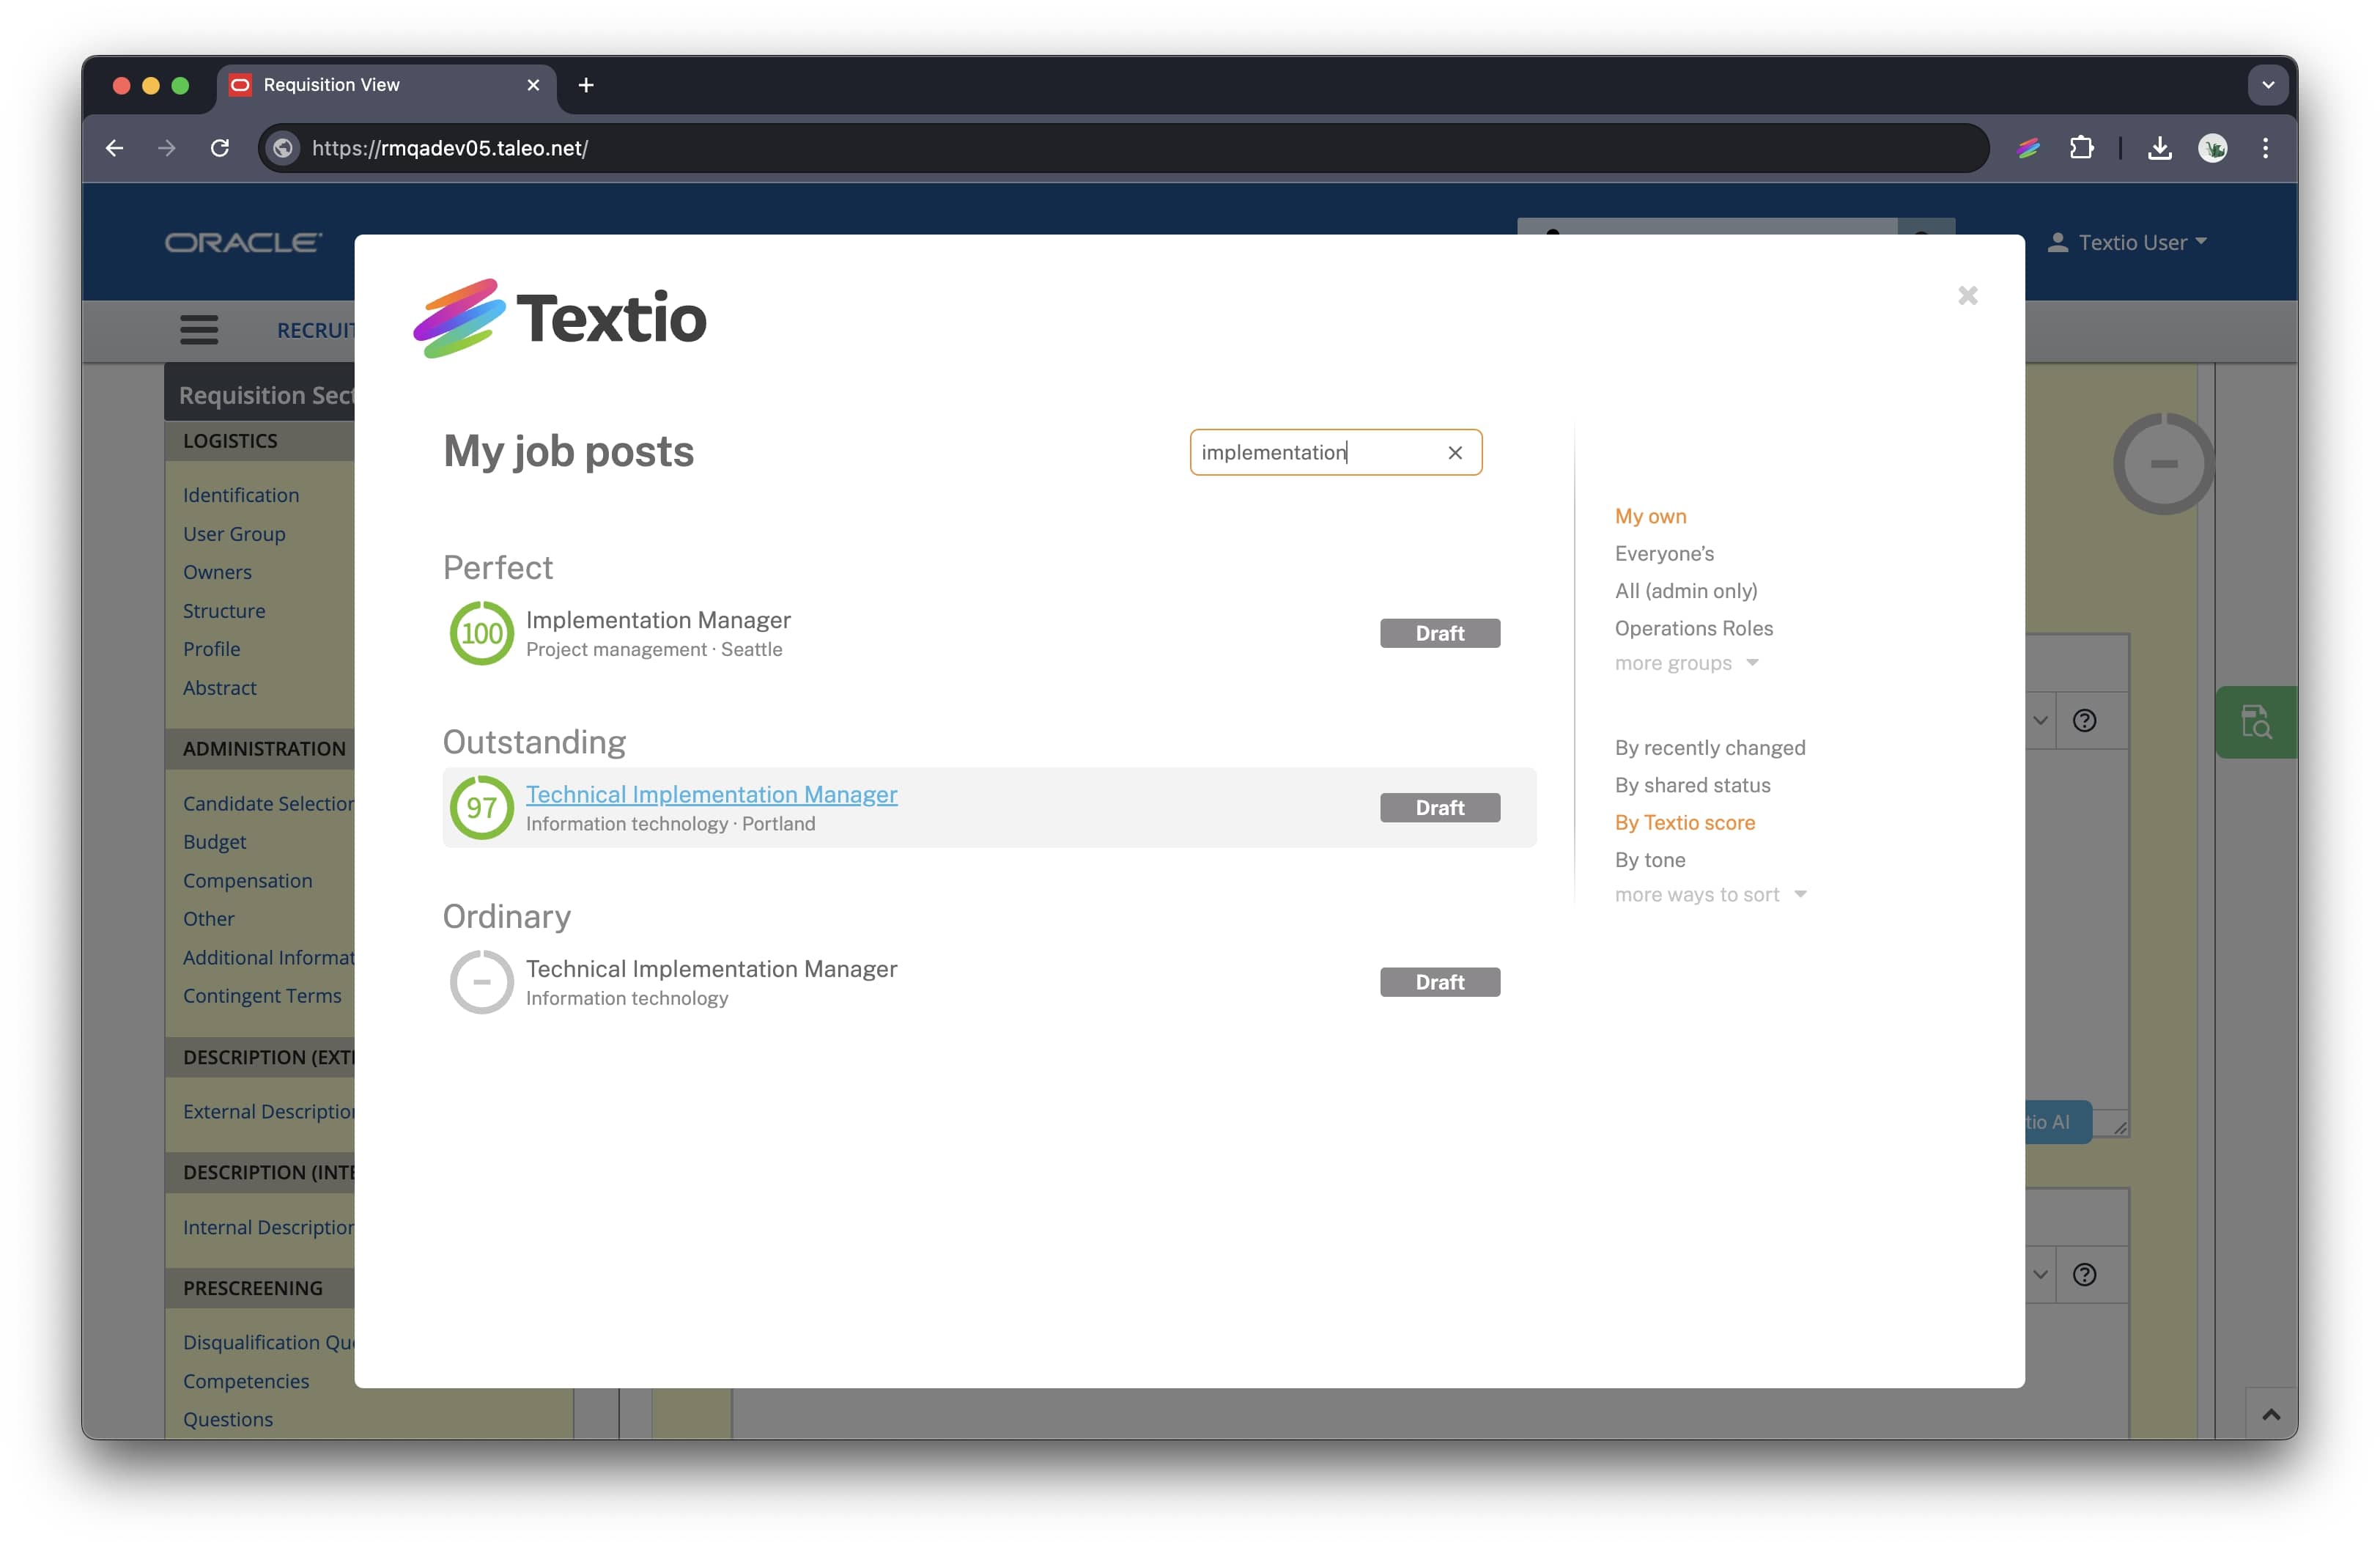Open Technical Implementation Manager link
The image size is (2380, 1548).
coord(711,794)
